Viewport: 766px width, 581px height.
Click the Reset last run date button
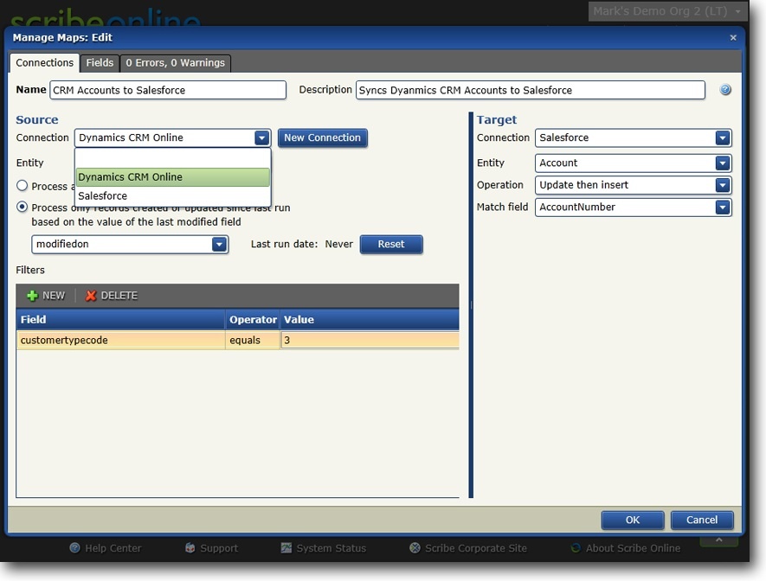tap(391, 245)
